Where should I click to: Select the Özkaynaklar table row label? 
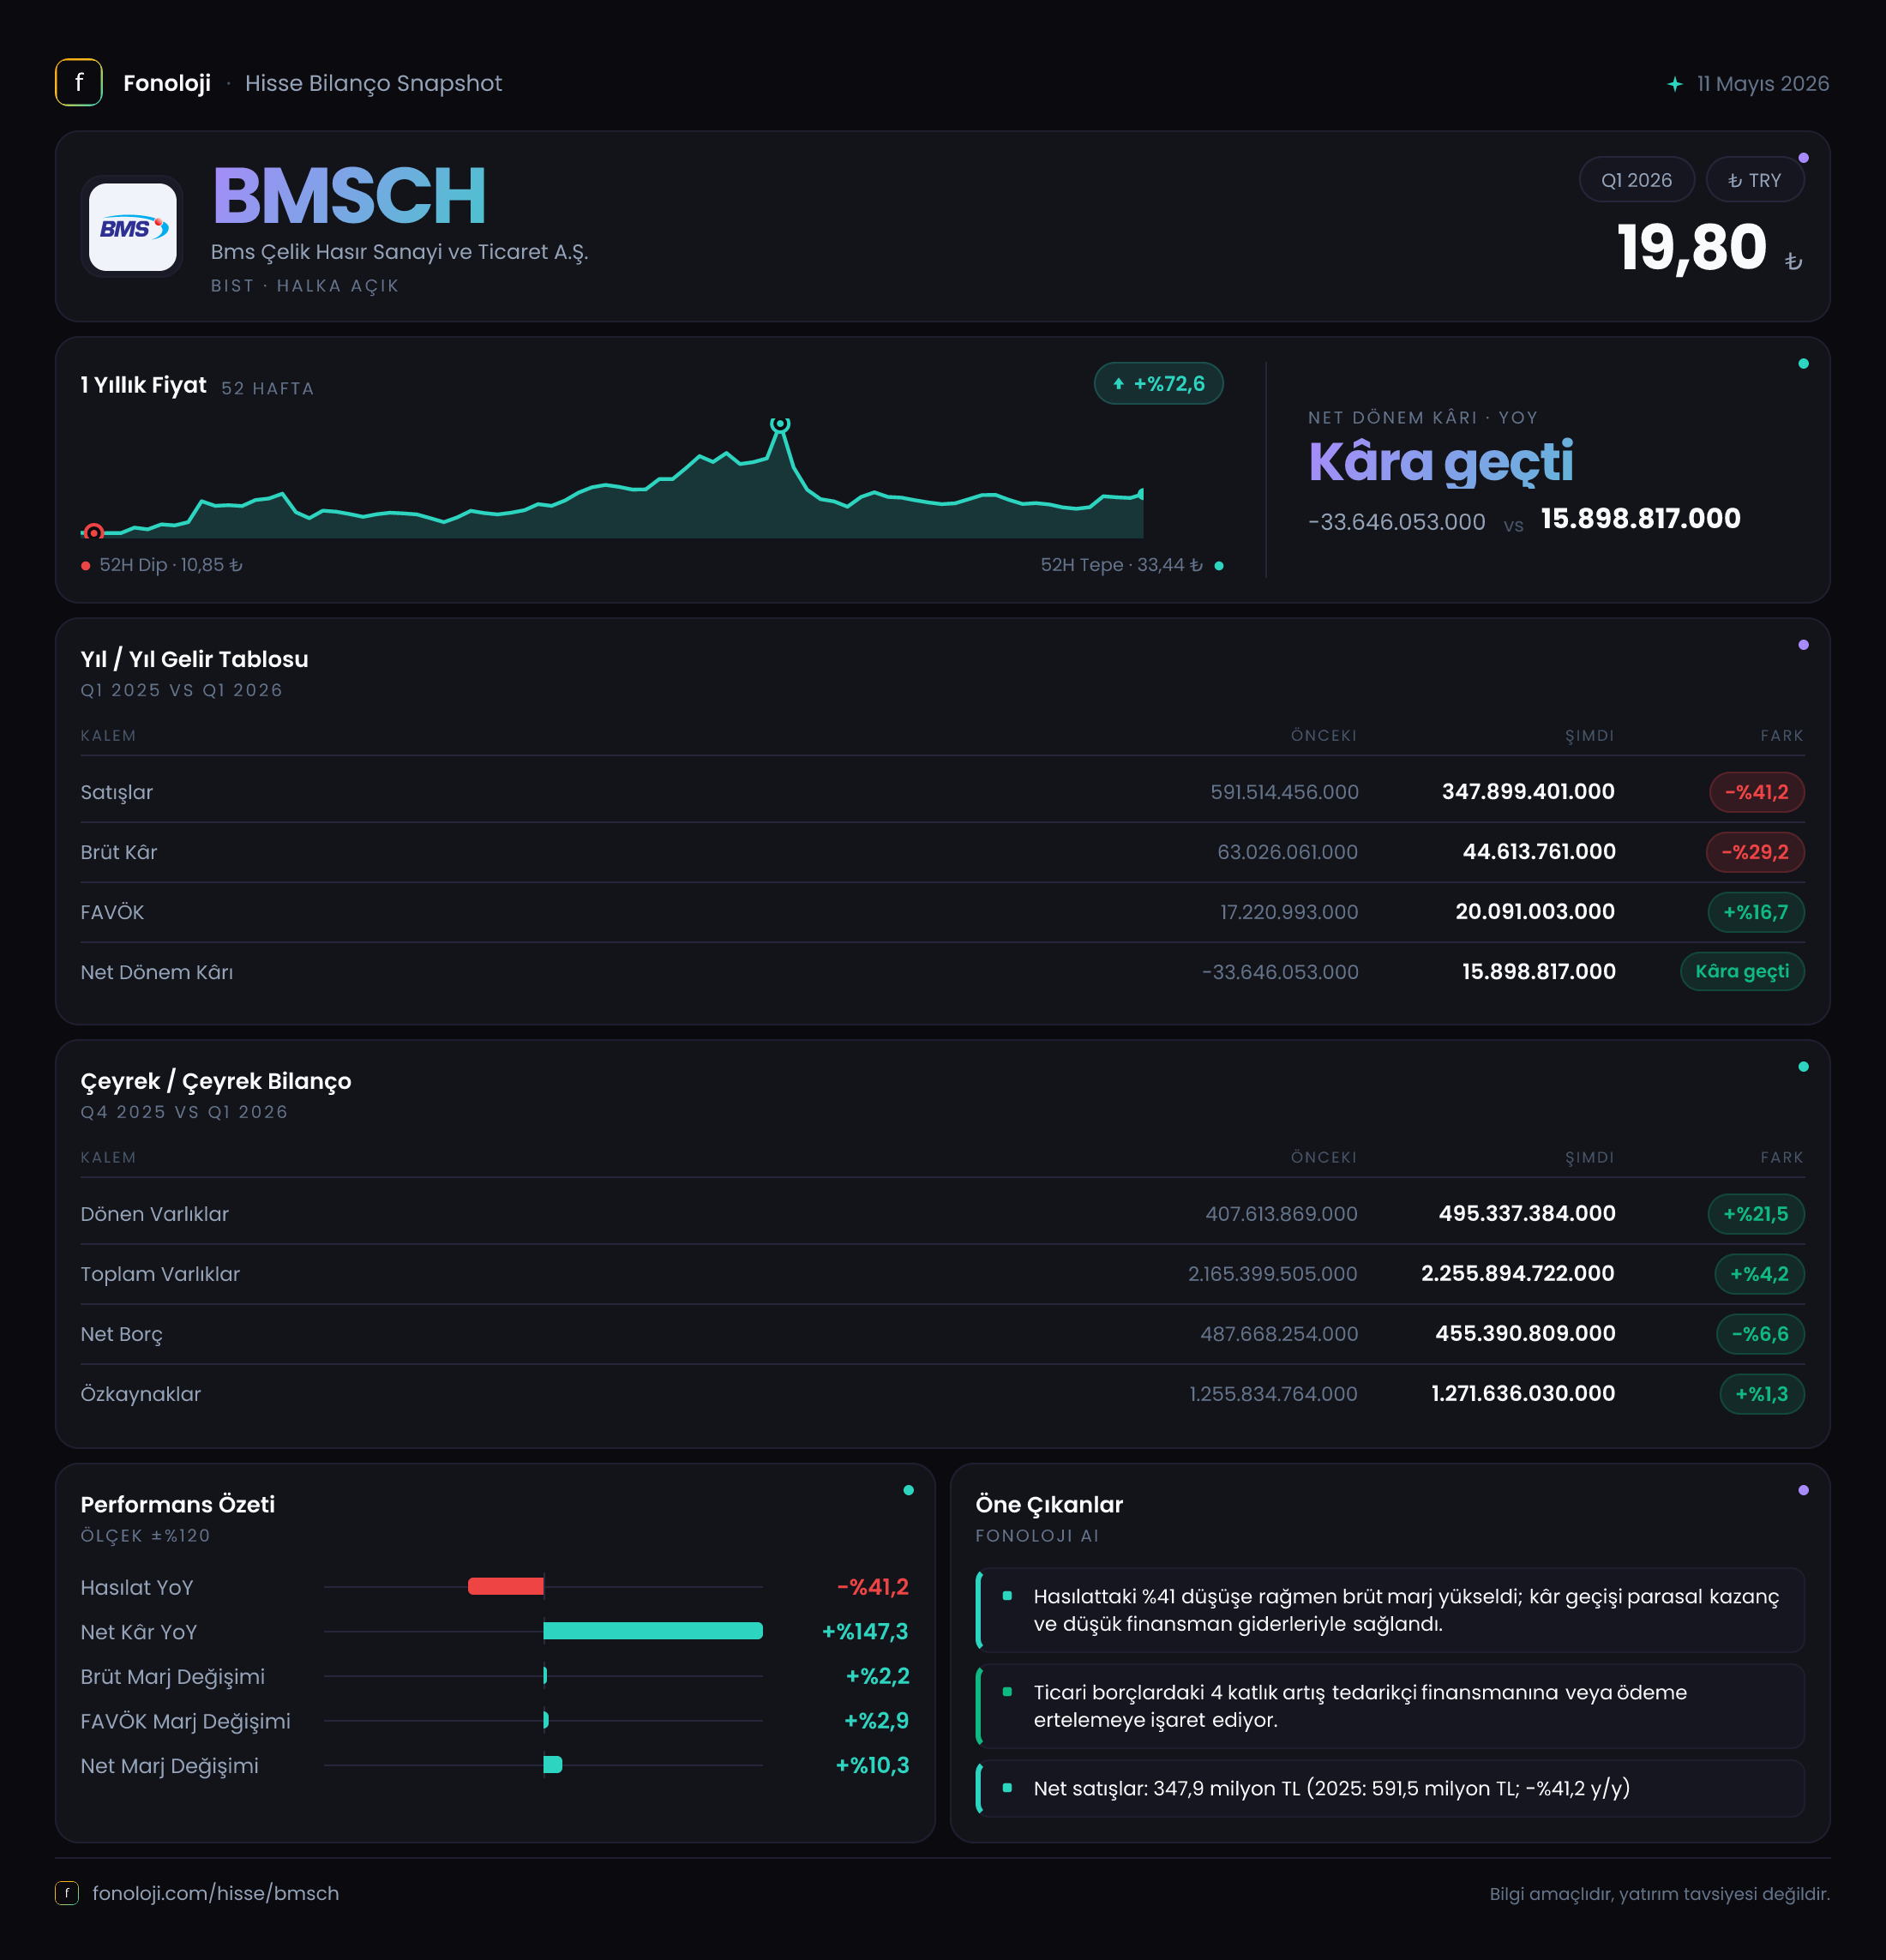point(141,1394)
